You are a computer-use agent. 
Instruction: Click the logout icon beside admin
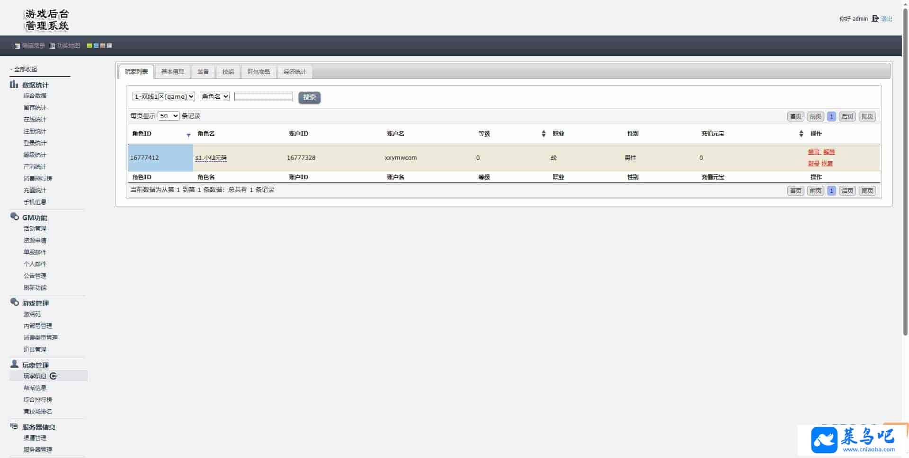click(875, 18)
